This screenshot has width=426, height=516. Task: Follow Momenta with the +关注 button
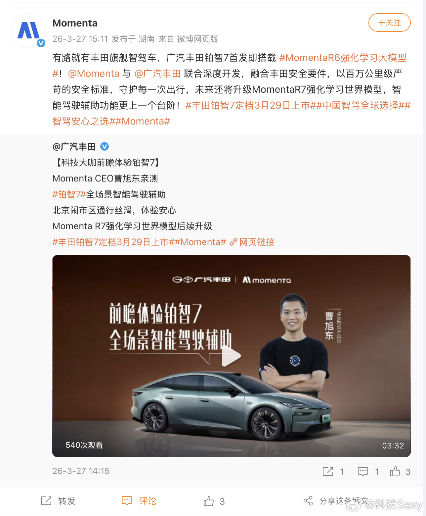(x=389, y=23)
